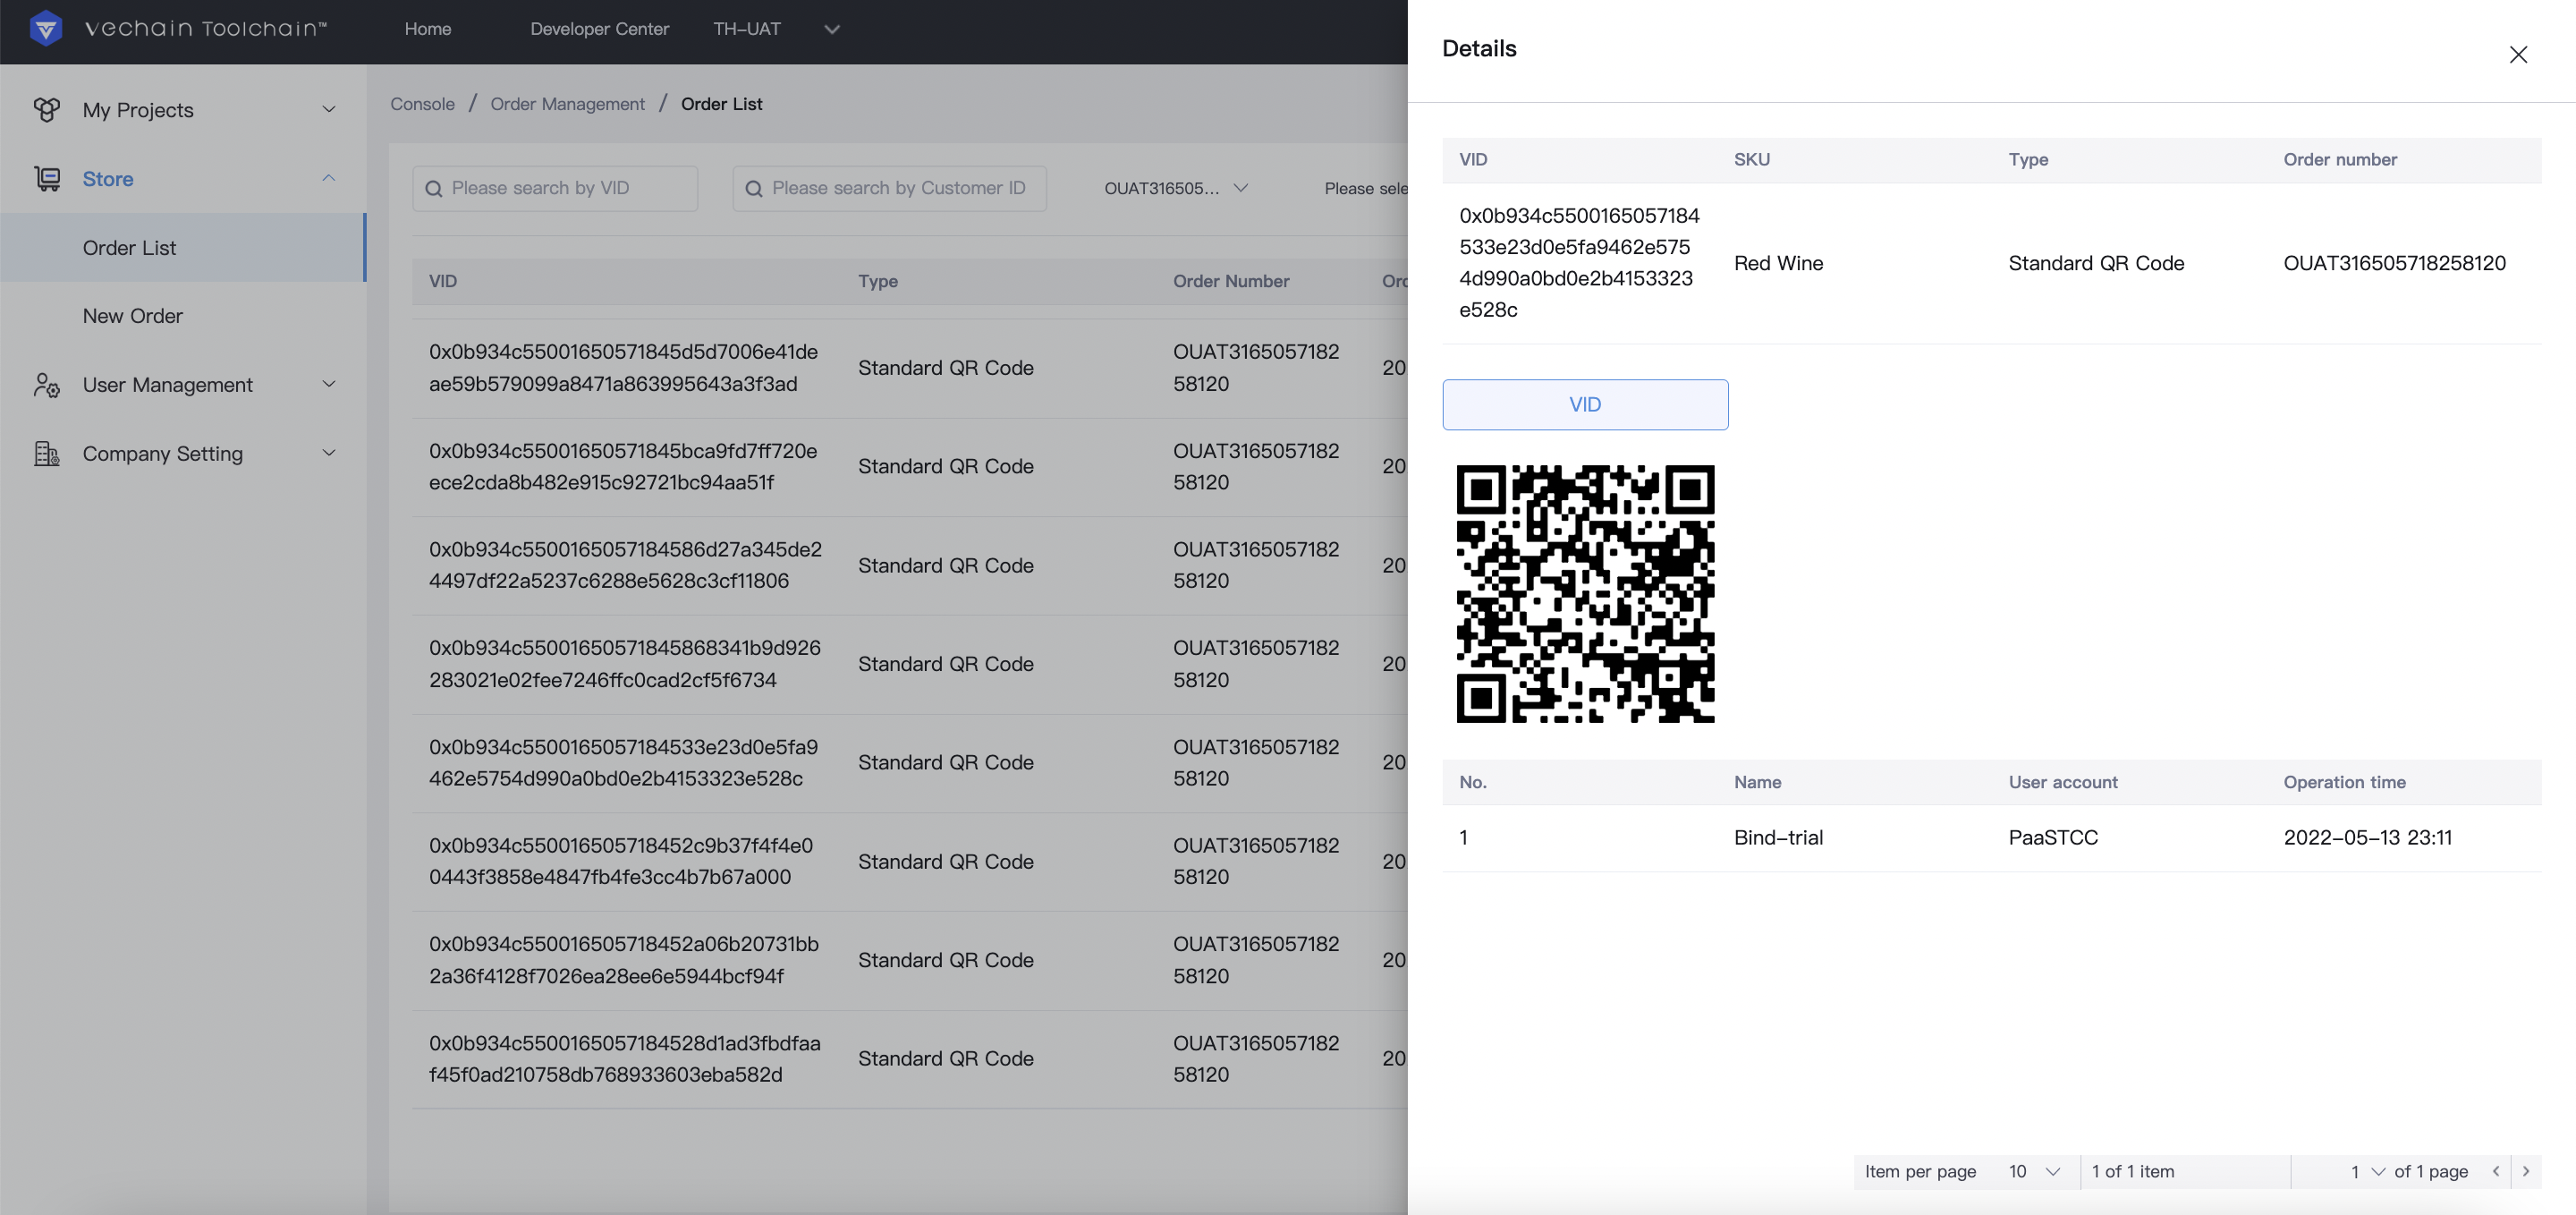
Task: Open page number selector dropdown
Action: click(x=2366, y=1171)
